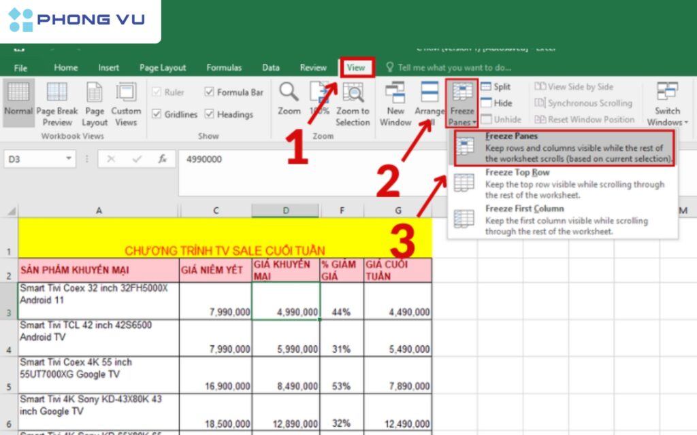Toggle the Gridlines checkbox
697x435 pixels.
tap(157, 114)
